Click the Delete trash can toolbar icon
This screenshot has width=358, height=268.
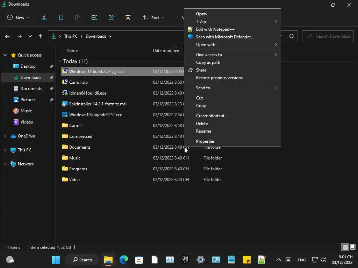[128, 17]
